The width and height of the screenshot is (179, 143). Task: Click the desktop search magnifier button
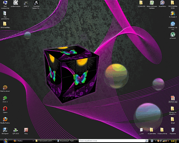pyautogui.click(x=147, y=141)
